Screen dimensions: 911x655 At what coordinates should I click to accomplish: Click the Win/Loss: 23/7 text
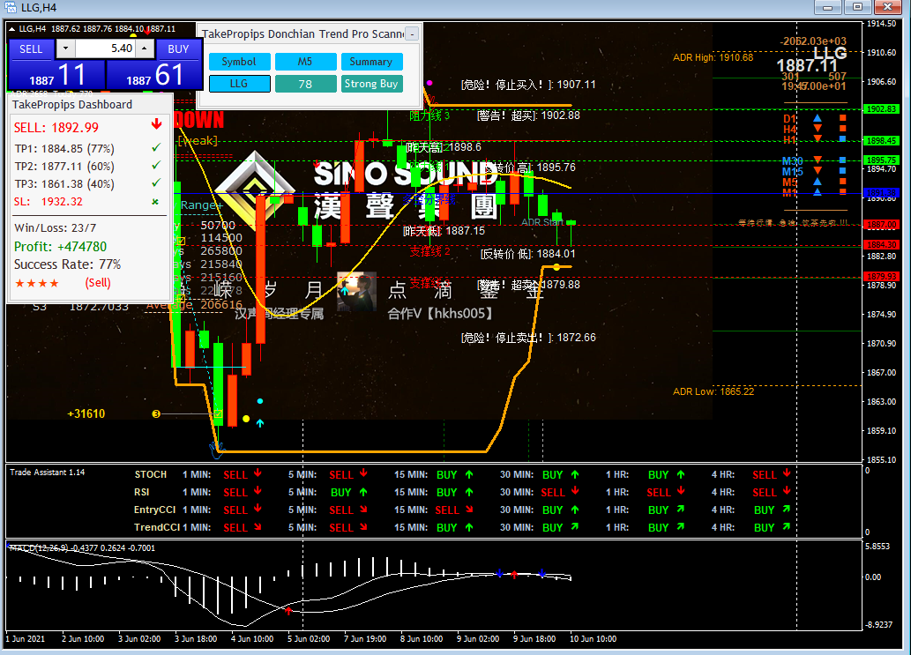tap(56, 227)
